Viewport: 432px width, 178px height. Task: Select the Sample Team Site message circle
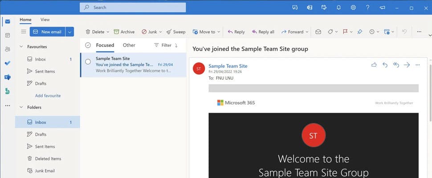[88, 62]
